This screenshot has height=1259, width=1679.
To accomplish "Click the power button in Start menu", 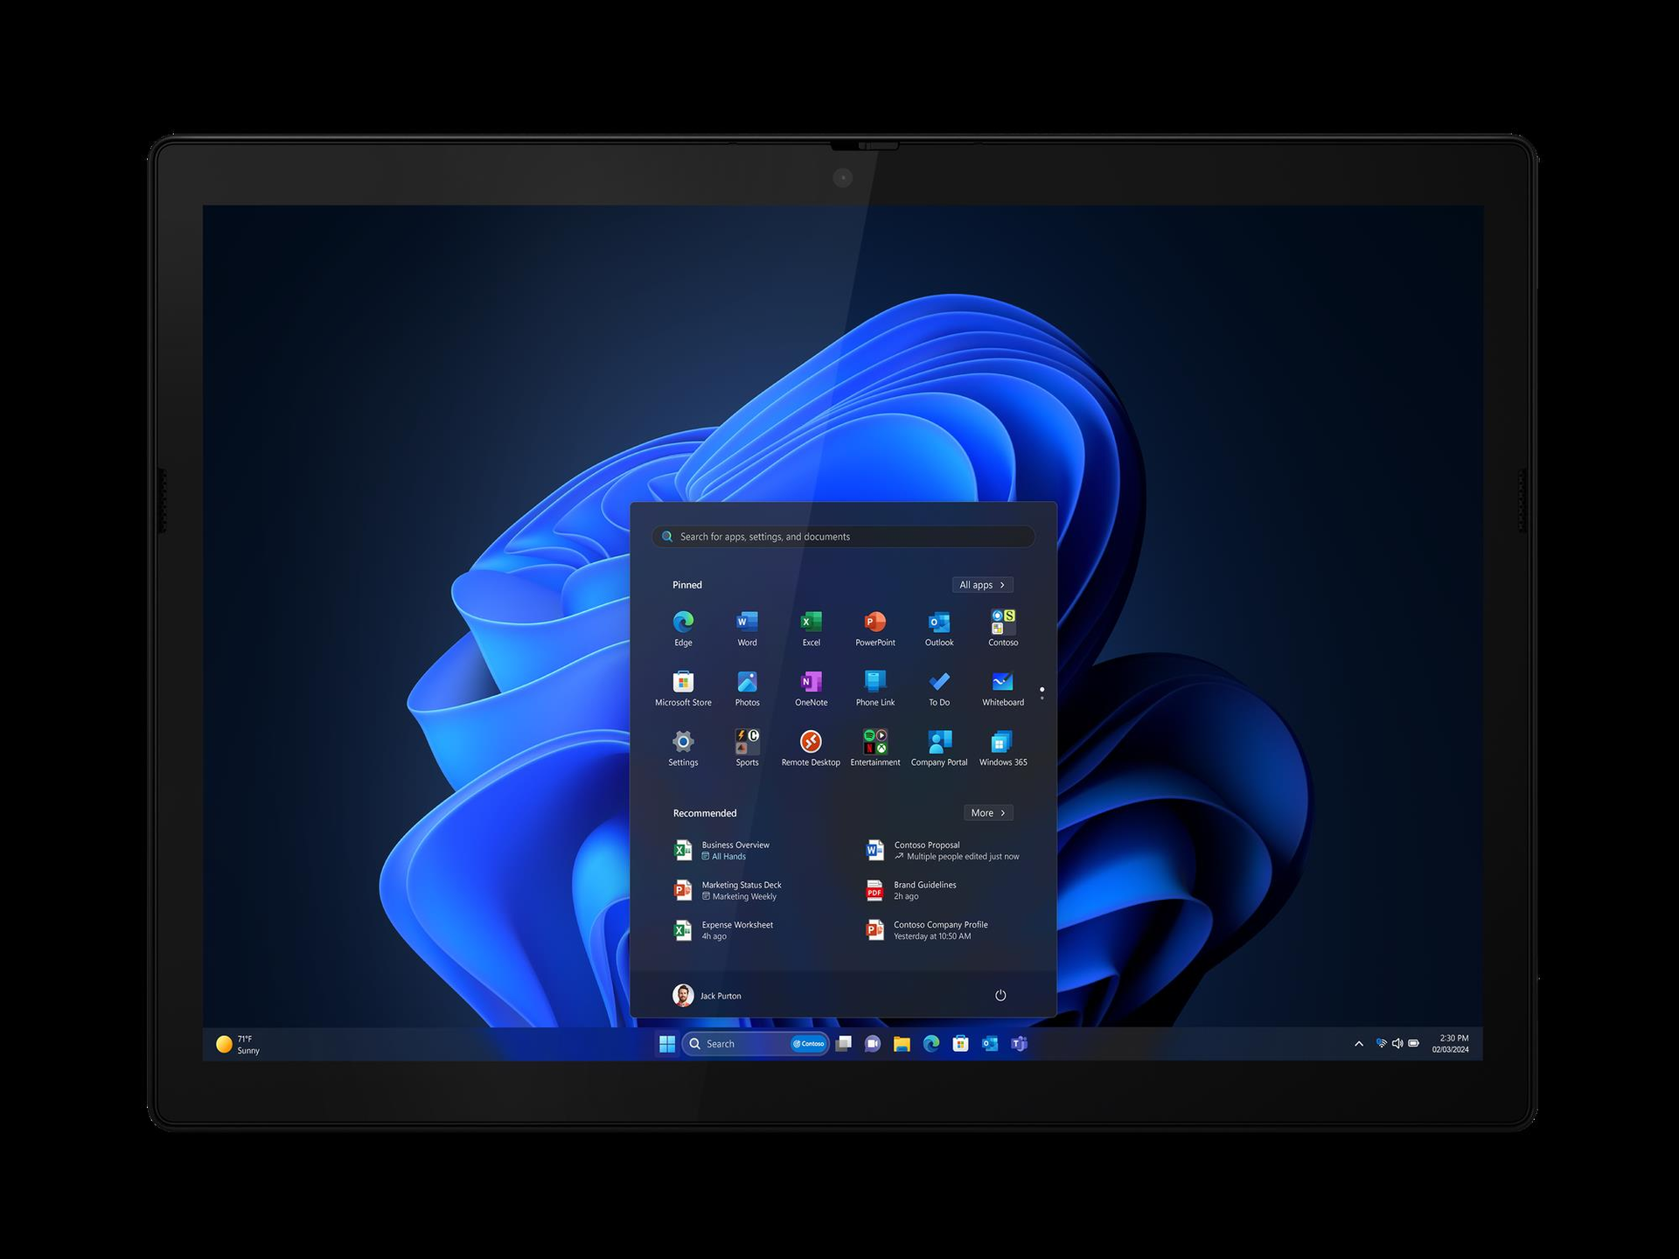I will [1000, 996].
